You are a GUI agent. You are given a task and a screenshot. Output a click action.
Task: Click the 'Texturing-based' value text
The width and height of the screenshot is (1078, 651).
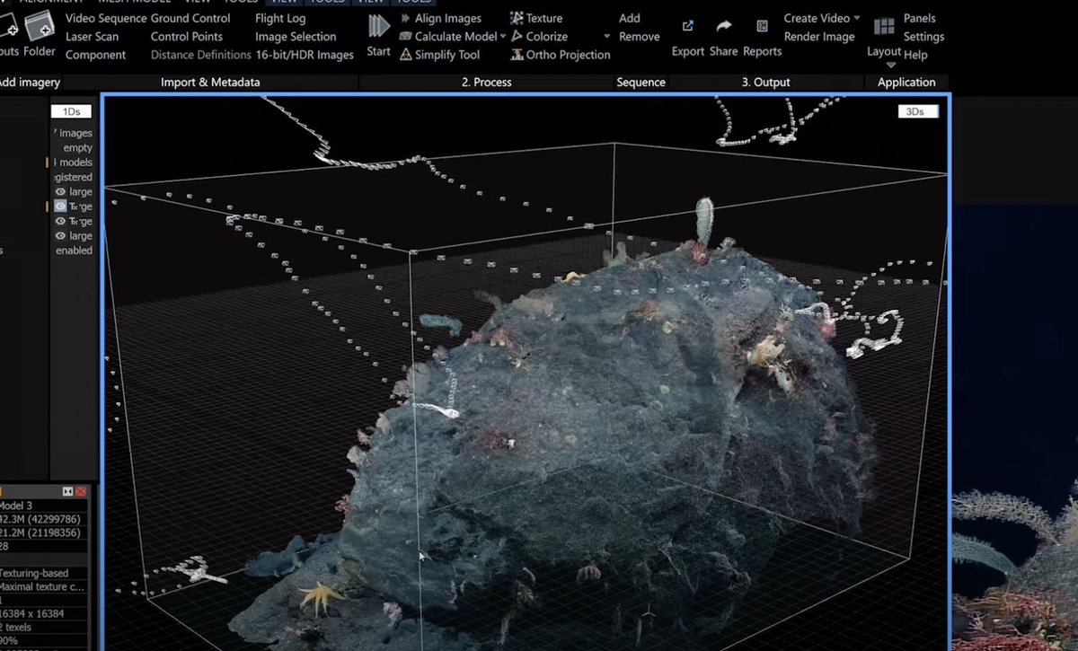(x=34, y=573)
